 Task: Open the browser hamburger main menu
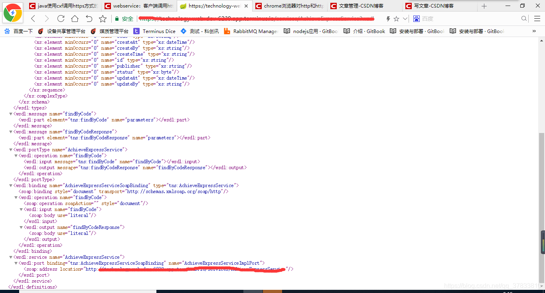click(537, 19)
